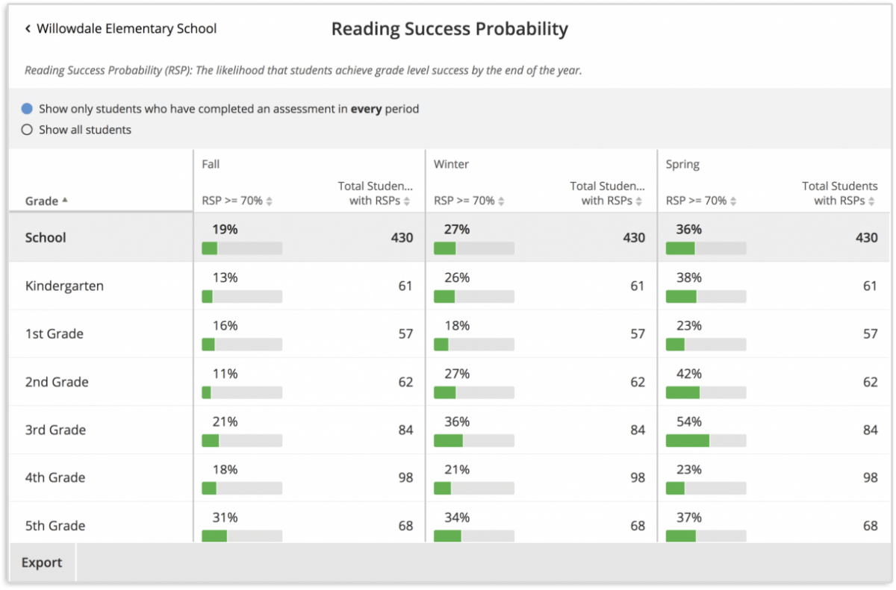Click back arrow beside Willowdale Elementary School
The image size is (896, 590).
click(28, 29)
